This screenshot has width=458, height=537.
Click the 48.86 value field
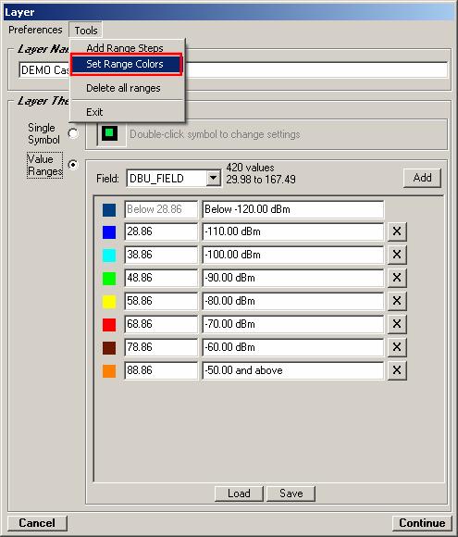pyautogui.click(x=161, y=278)
